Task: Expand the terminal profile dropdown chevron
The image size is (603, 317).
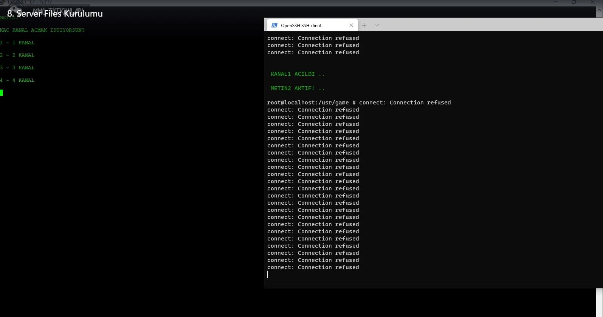Action: click(377, 25)
